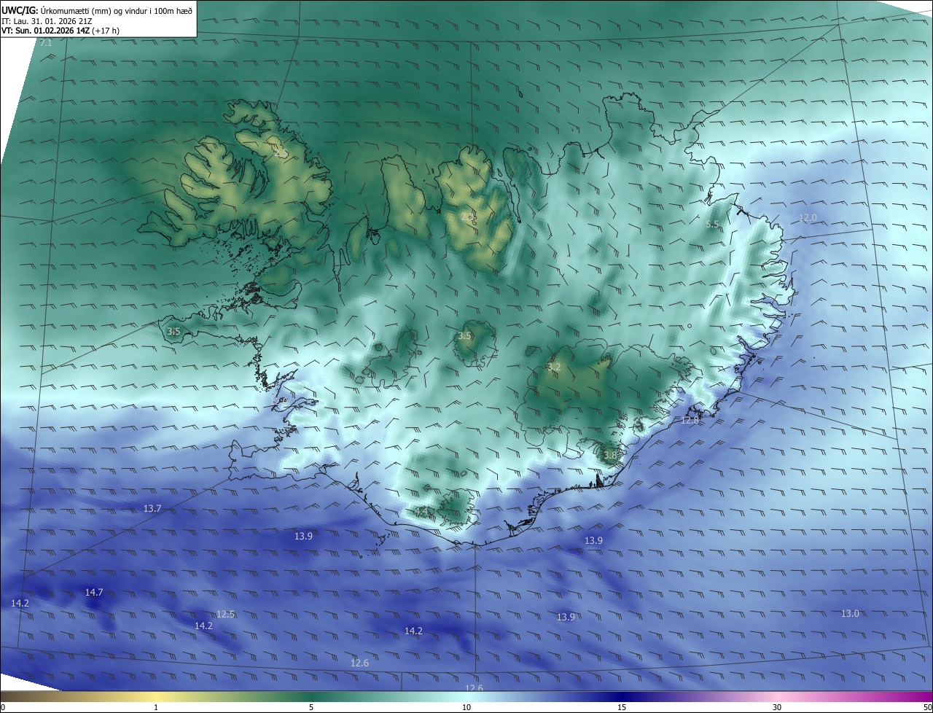The image size is (933, 713).
Task: Click the map value label "14.7"
Action: pos(94,593)
